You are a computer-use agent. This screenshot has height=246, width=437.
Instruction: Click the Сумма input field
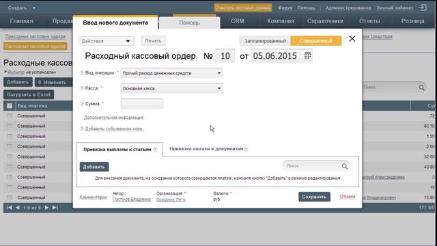(142, 104)
